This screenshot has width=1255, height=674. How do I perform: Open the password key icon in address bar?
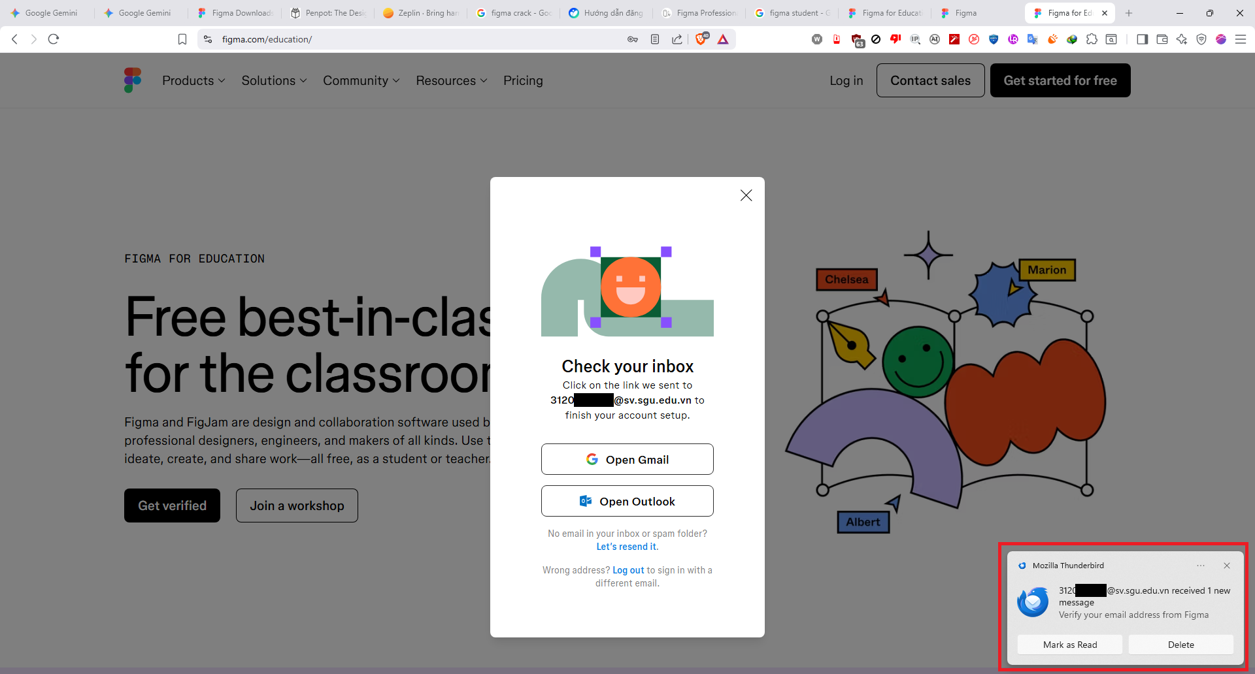(x=632, y=39)
